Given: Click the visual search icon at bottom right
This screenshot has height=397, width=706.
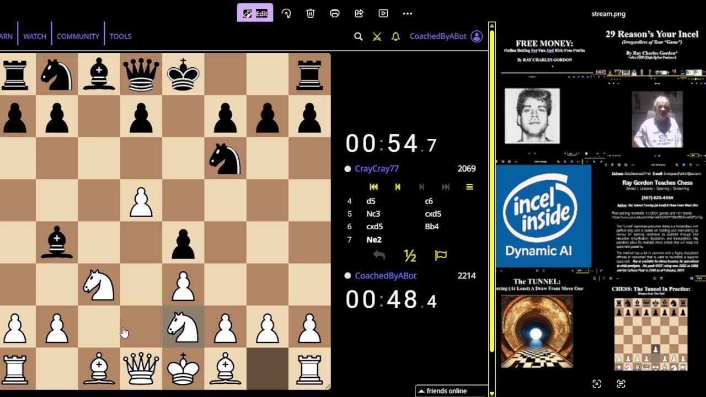Looking at the screenshot, I should [x=596, y=384].
